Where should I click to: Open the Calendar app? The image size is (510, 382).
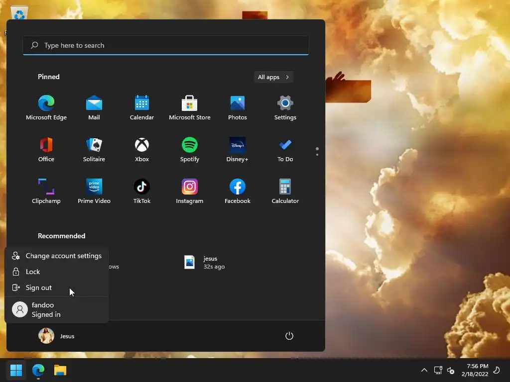click(x=142, y=108)
